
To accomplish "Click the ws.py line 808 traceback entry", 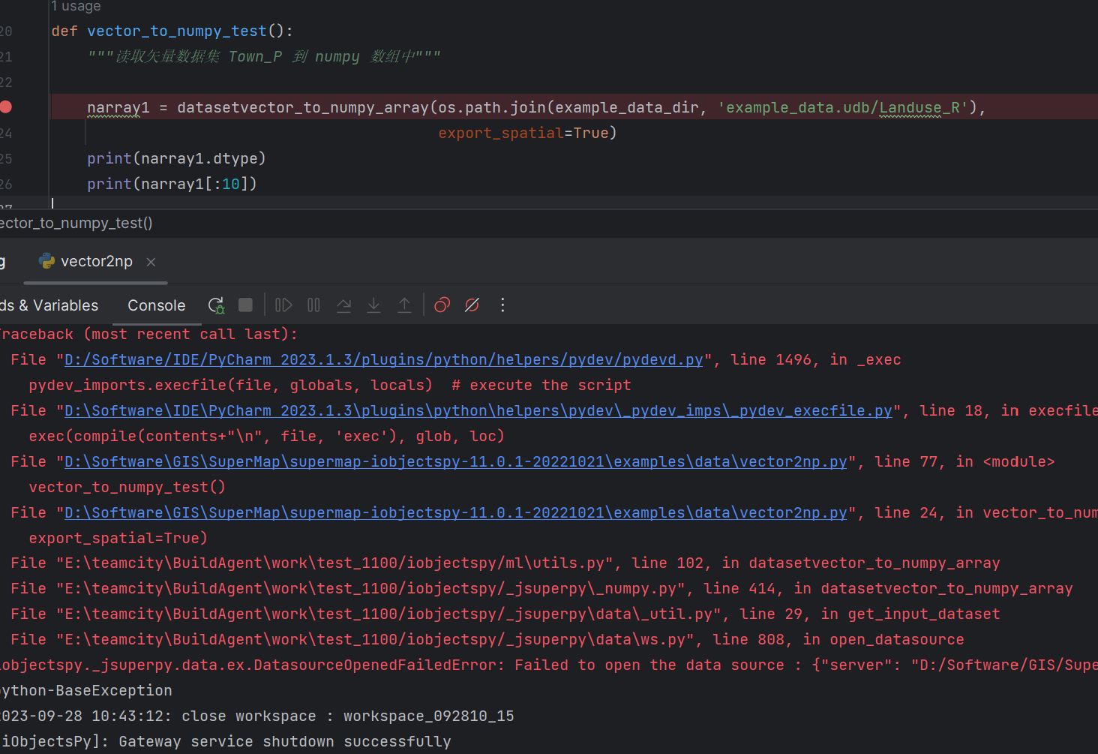I will pos(487,640).
